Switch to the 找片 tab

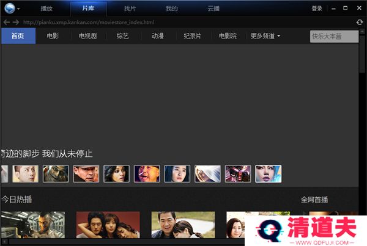(130, 9)
